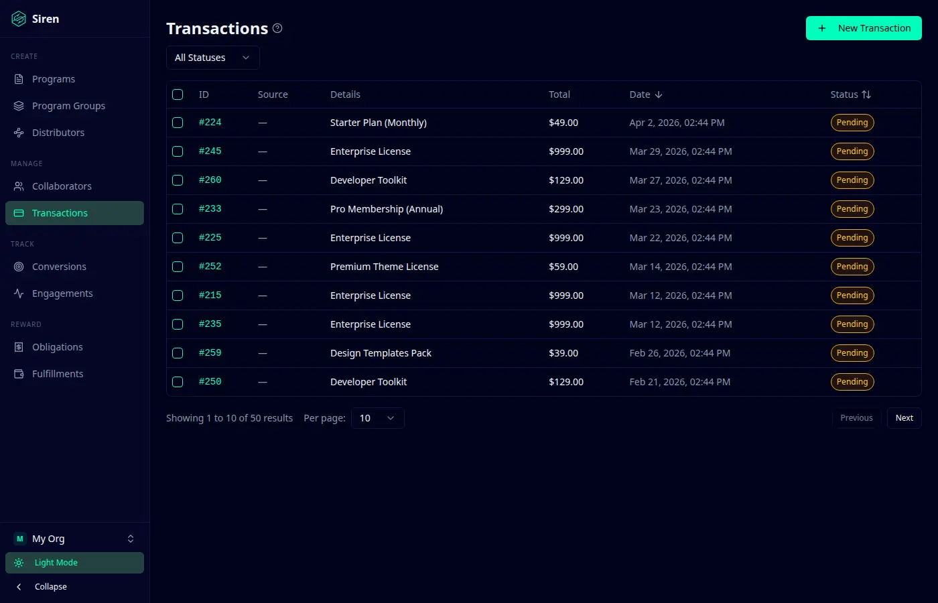The image size is (938, 603).
Task: Click the New Transaction button
Action: (x=864, y=28)
